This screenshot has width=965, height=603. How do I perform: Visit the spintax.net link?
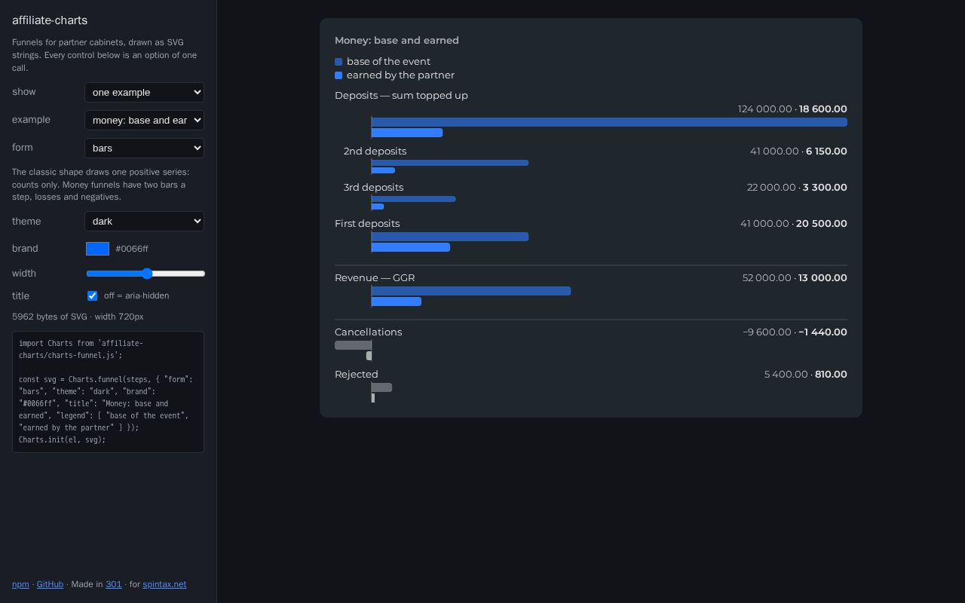pos(164,584)
